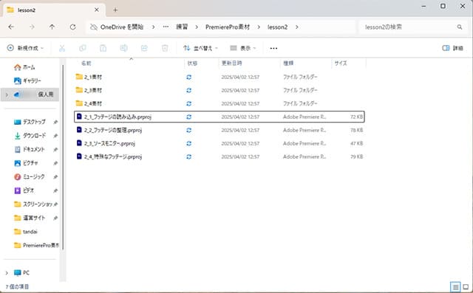Image resolution: width=473 pixels, height=293 pixels.
Task: Open tandai folder in sidebar
Action: coord(26,232)
